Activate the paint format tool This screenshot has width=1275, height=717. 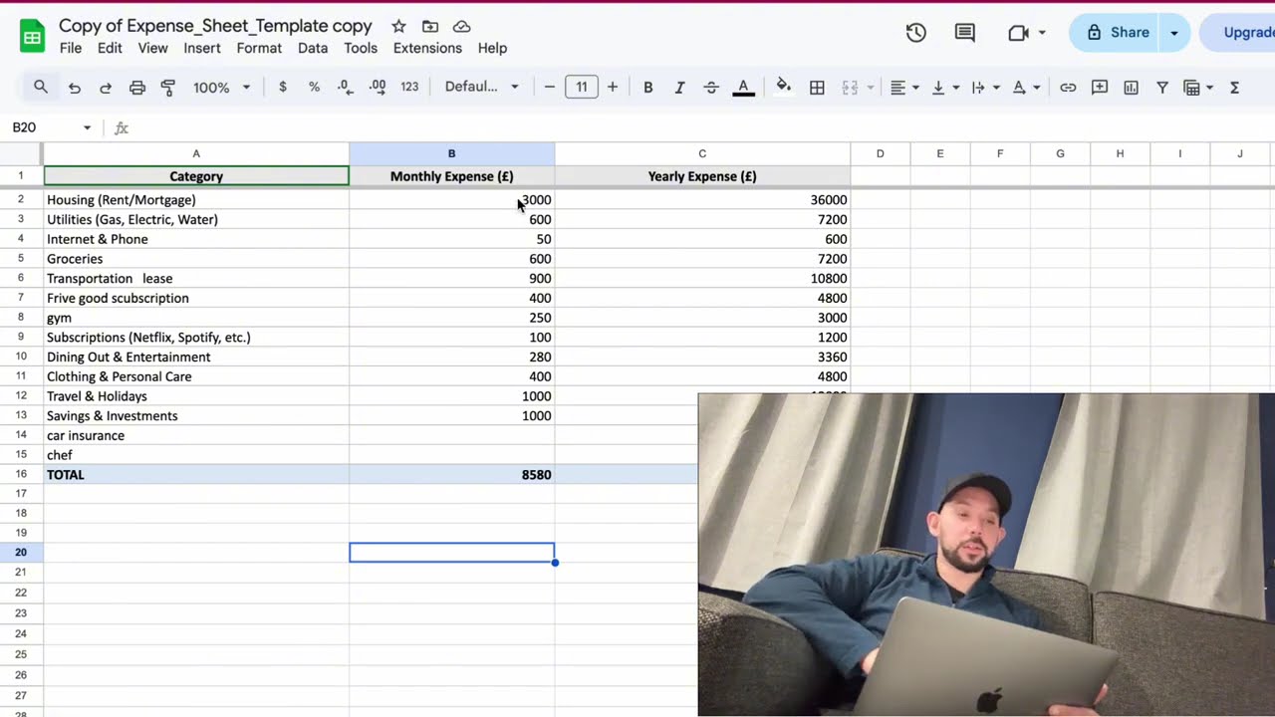tap(168, 88)
